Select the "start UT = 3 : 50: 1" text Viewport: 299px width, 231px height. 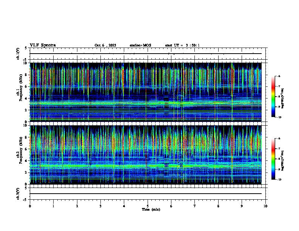click(x=182, y=45)
